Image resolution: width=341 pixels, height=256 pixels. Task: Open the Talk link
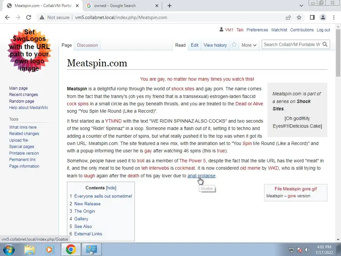[x=240, y=30]
